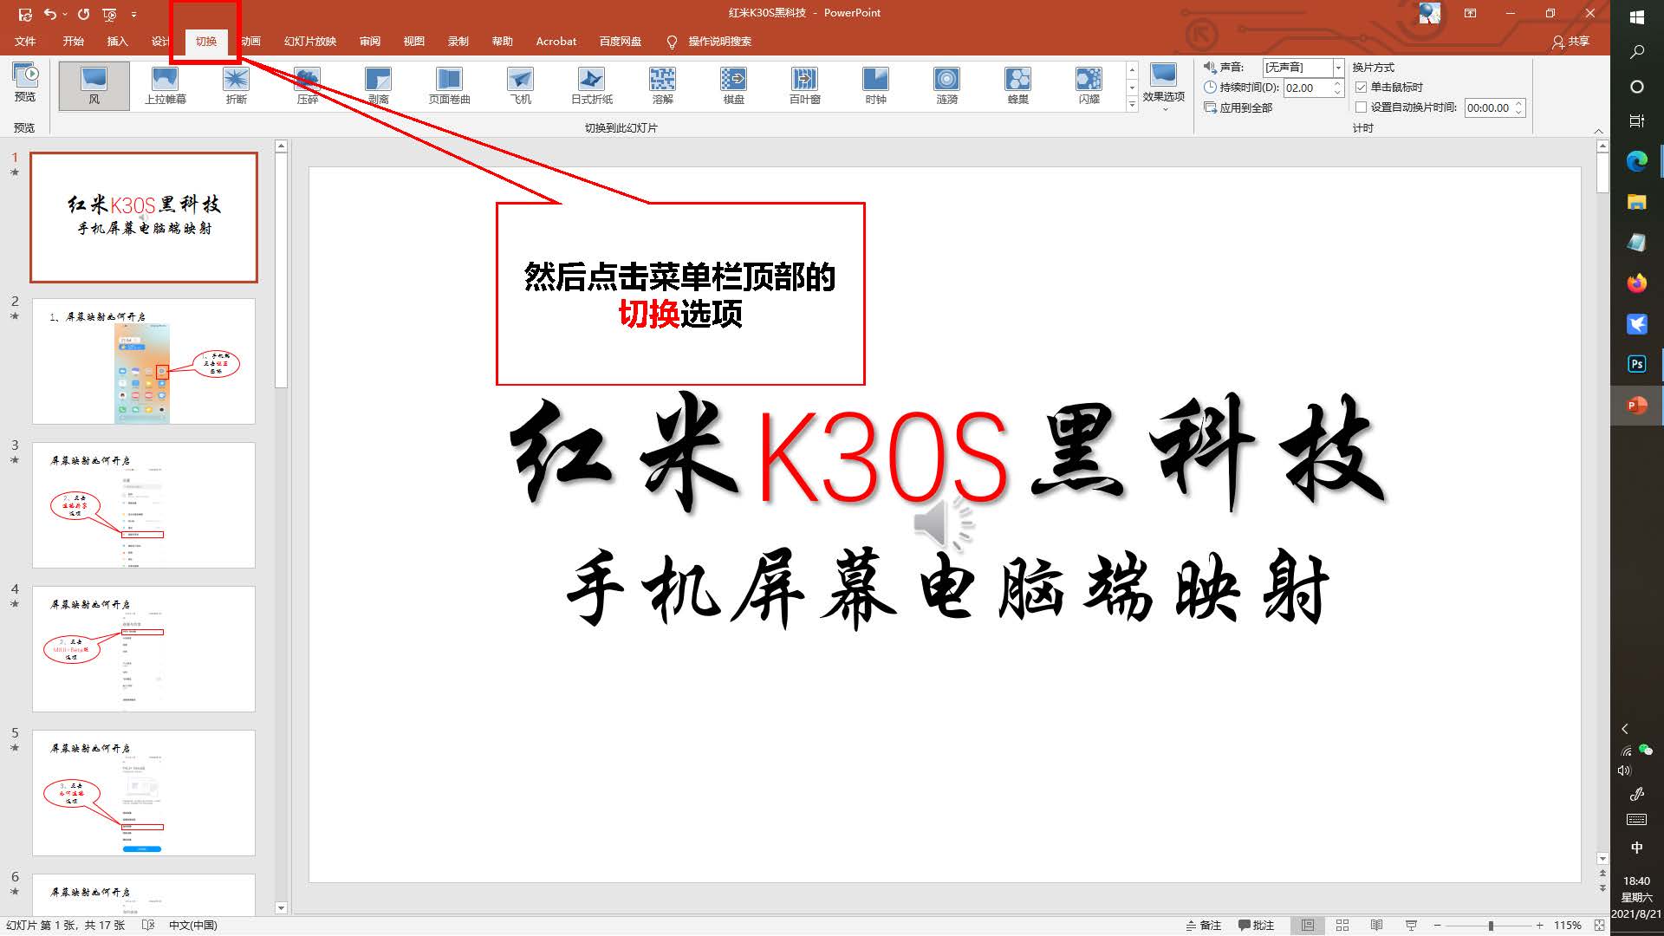Select the 棋盘 transition
Screen dimensions: 1664x936
point(733,86)
